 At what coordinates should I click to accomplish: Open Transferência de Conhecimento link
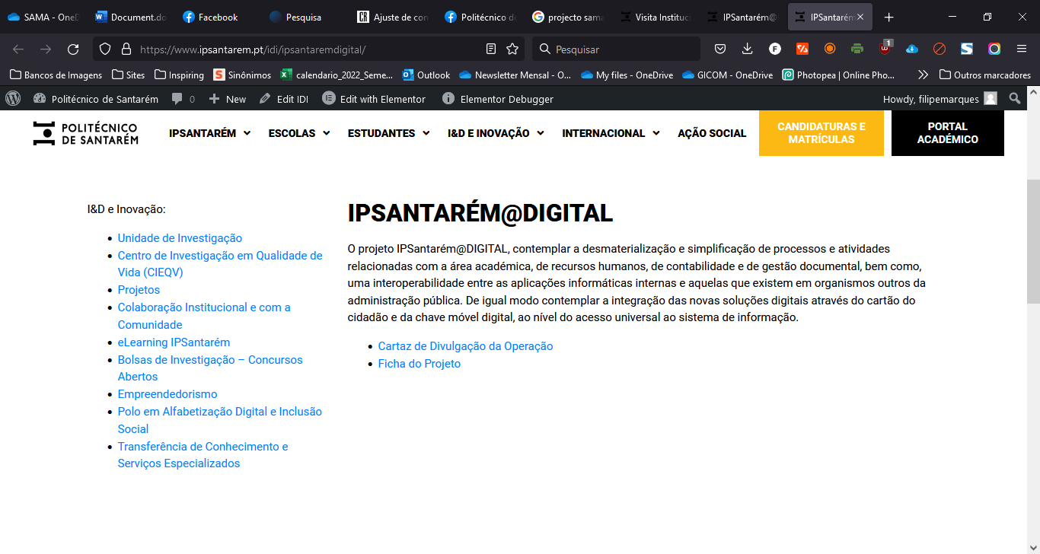coord(203,455)
